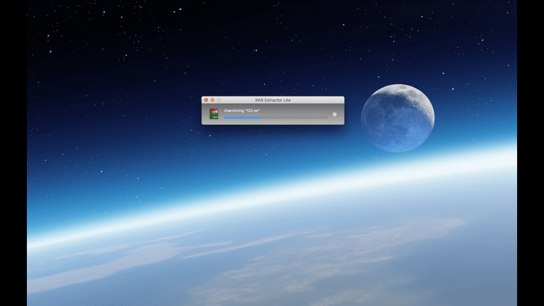Click the RAR archive file icon
Viewport: 544px width, 306px height.
pos(214,114)
